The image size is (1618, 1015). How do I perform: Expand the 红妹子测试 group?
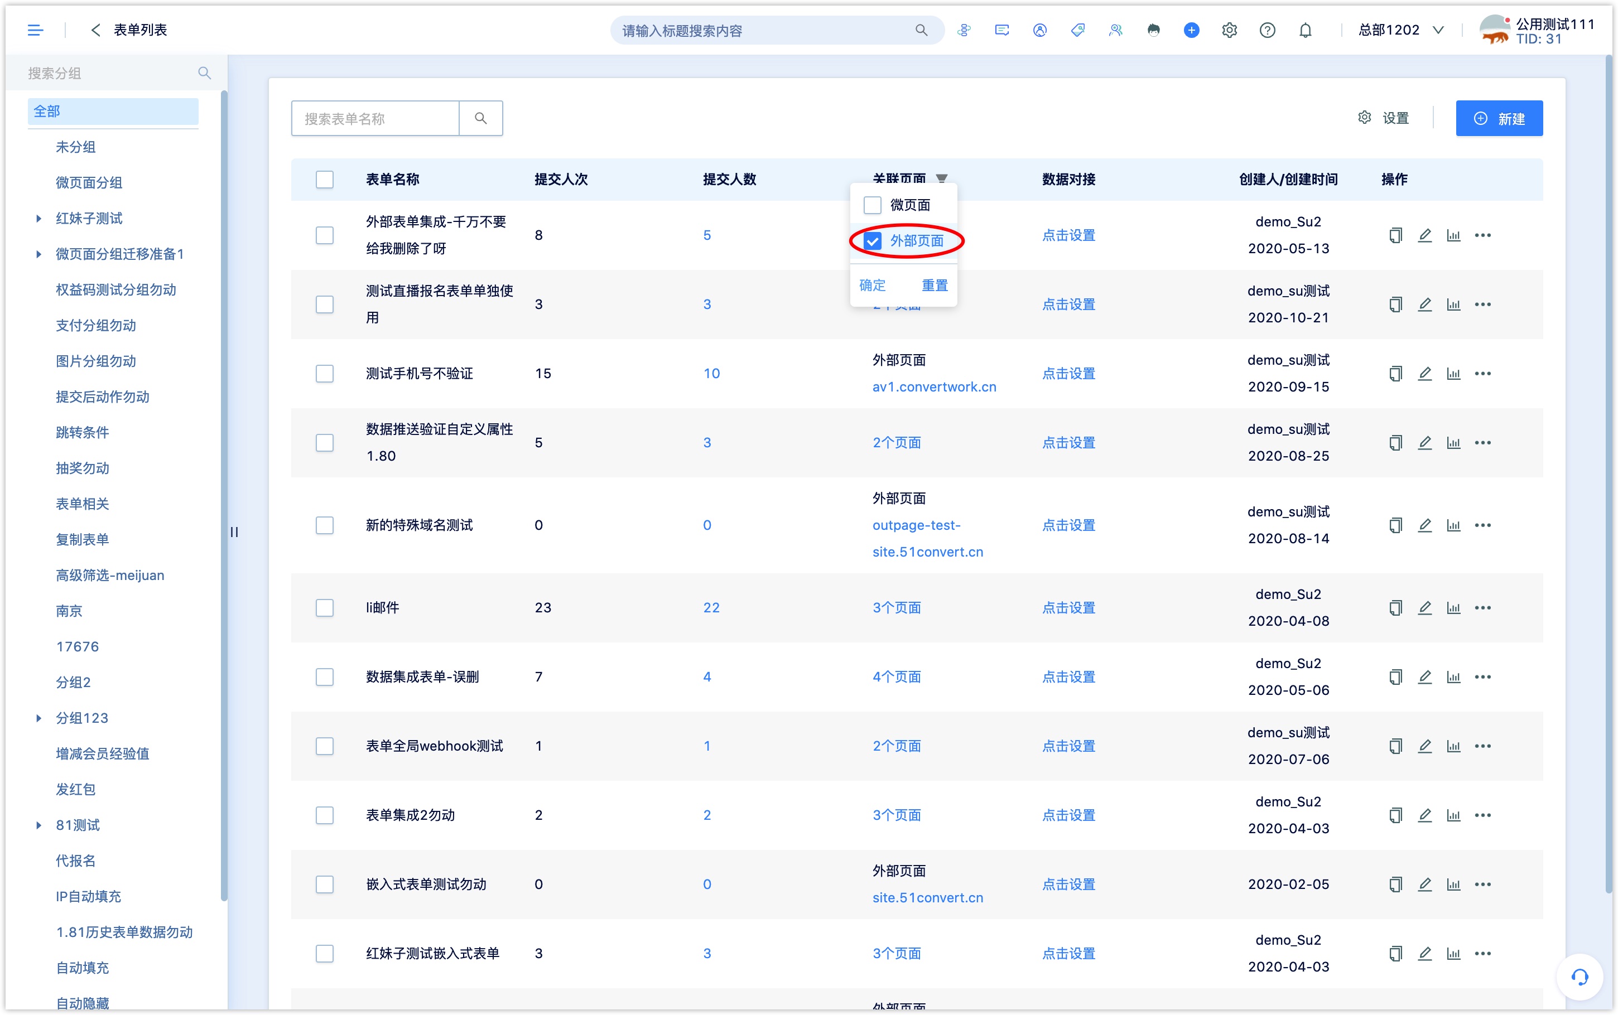coord(38,218)
